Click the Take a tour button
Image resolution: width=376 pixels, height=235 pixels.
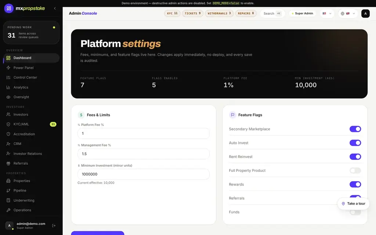pyautogui.click(x=353, y=203)
